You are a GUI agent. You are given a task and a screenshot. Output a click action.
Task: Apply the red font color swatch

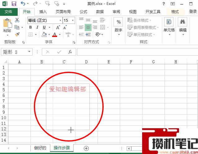(55, 34)
